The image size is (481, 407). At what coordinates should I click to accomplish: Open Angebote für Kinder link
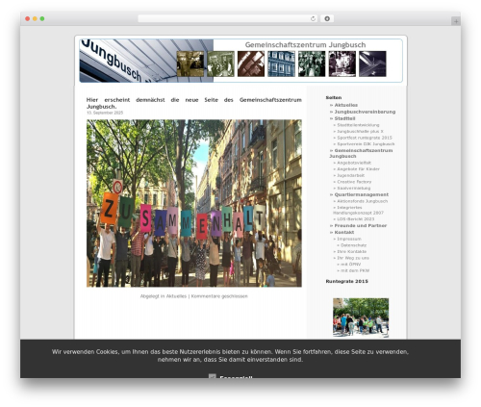pyautogui.click(x=358, y=169)
